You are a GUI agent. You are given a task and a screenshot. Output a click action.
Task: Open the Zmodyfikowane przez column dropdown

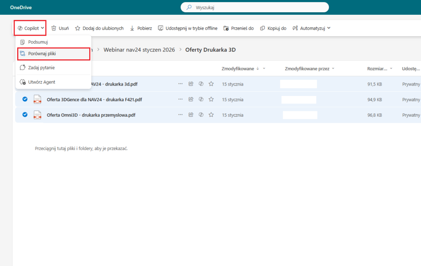(333, 68)
